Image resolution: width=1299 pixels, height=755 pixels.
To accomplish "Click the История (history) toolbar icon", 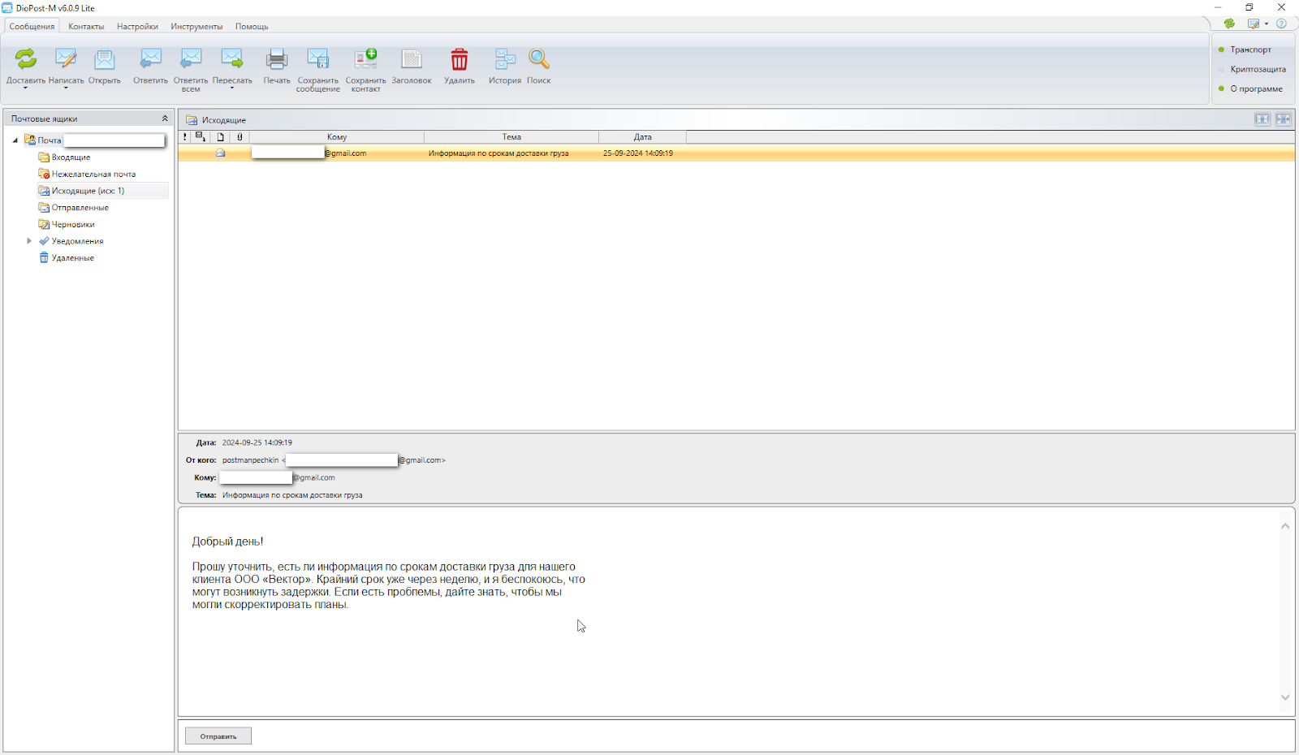I will coord(505,58).
